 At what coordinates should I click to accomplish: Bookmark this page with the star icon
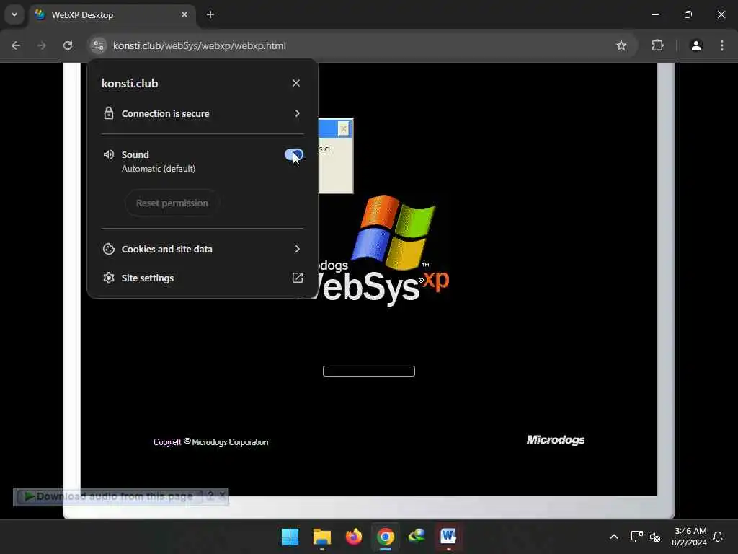tap(621, 45)
